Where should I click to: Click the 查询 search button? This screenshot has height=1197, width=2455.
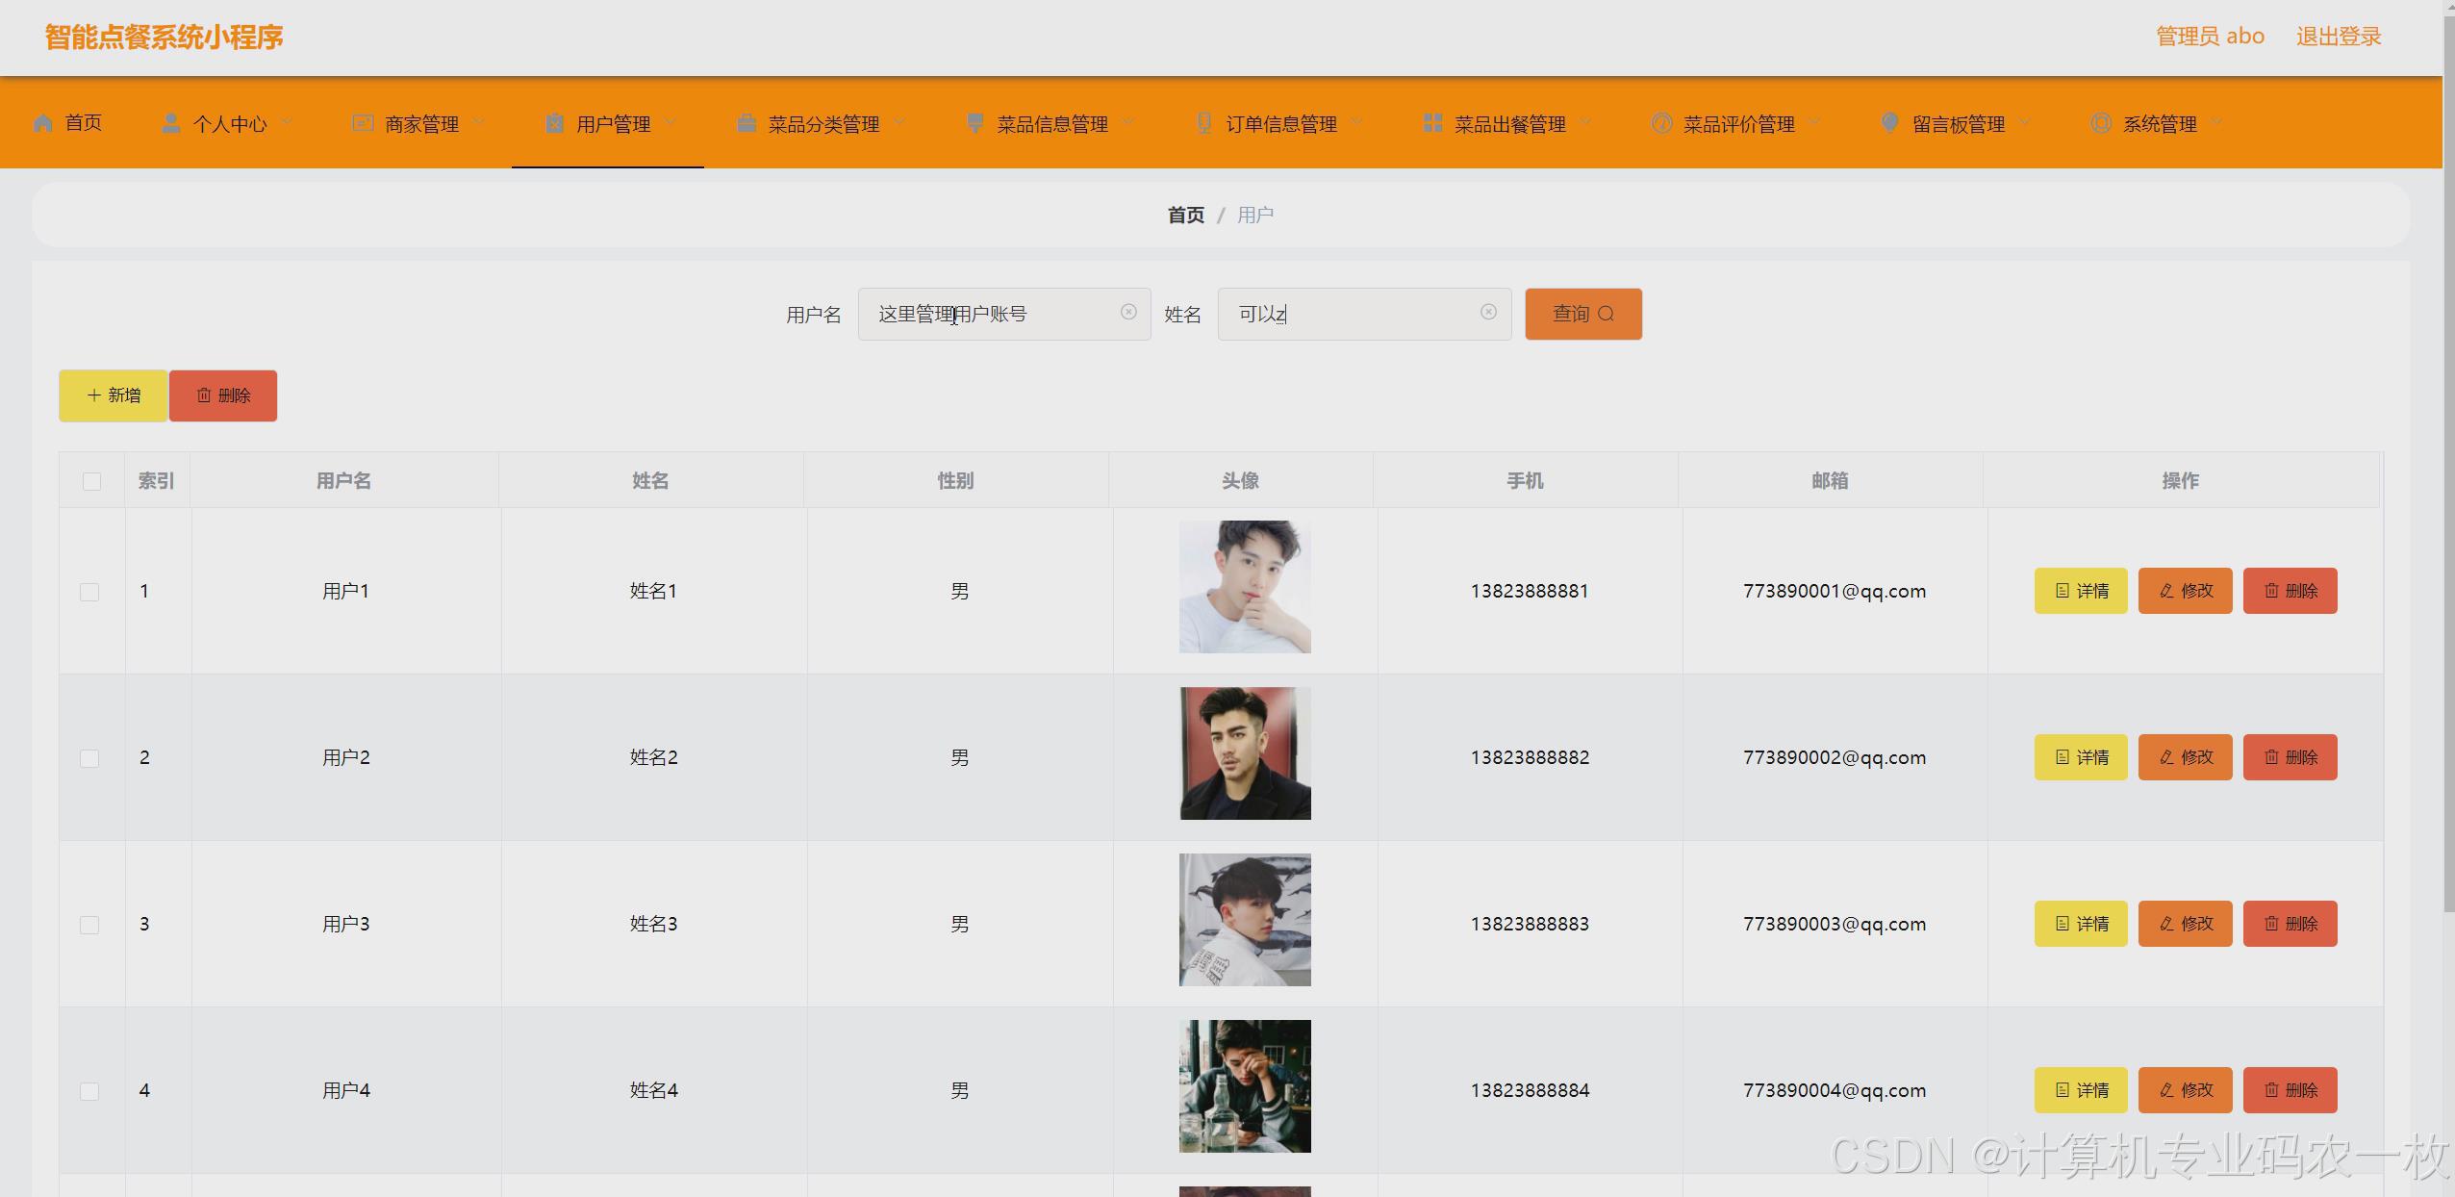pyautogui.click(x=1582, y=314)
